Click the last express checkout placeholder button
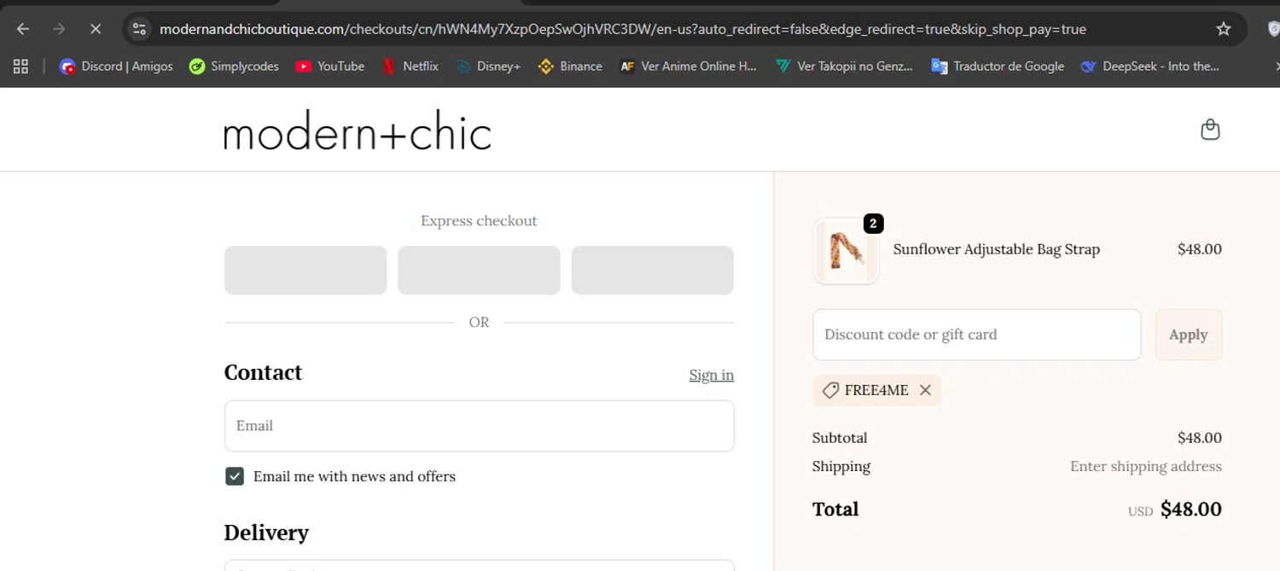The width and height of the screenshot is (1280, 571). click(652, 270)
